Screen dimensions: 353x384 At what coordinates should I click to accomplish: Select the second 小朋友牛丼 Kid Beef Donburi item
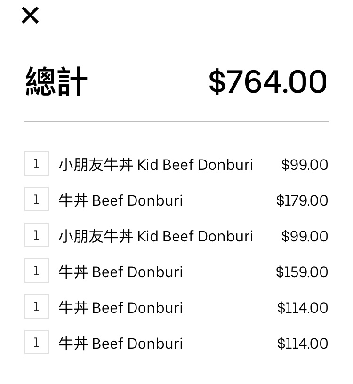pos(156,236)
